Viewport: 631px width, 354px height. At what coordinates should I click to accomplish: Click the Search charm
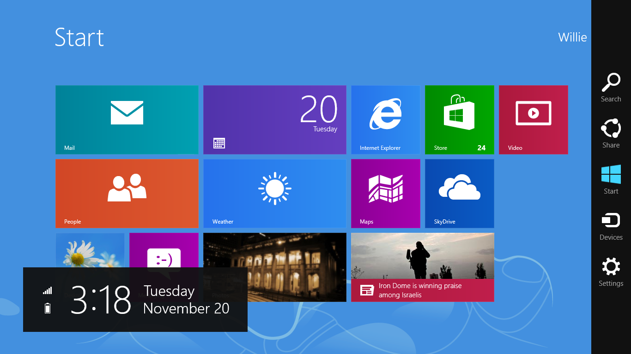pyautogui.click(x=611, y=88)
